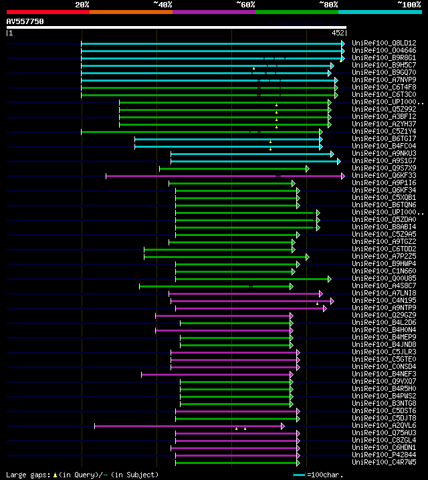Click the white AV557750 query length bar
This screenshot has width=428, height=480.
[x=177, y=27]
